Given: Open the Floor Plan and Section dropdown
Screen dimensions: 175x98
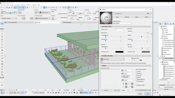Looking at the screenshot, I should coord(42,19).
